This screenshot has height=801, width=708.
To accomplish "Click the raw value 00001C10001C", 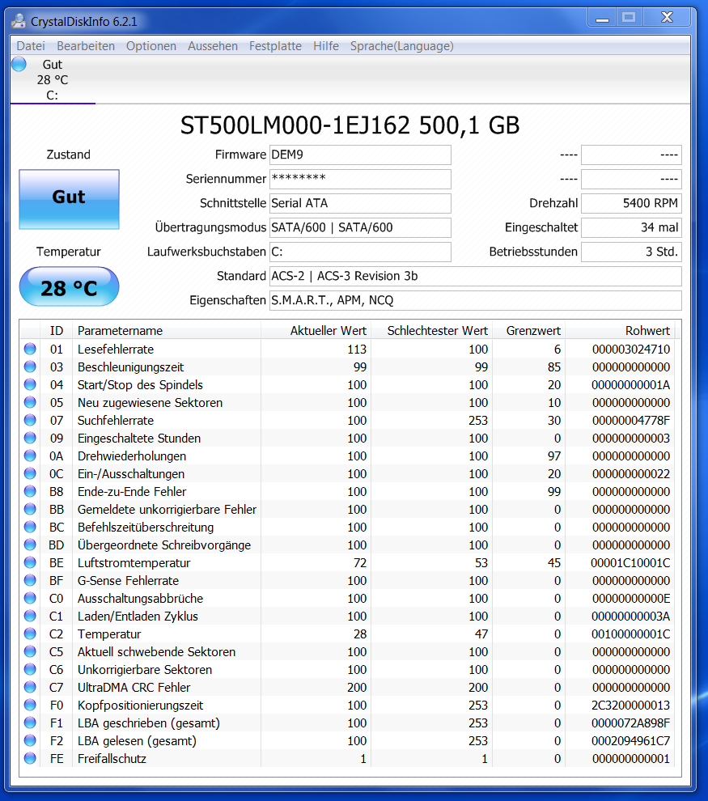I will [630, 563].
